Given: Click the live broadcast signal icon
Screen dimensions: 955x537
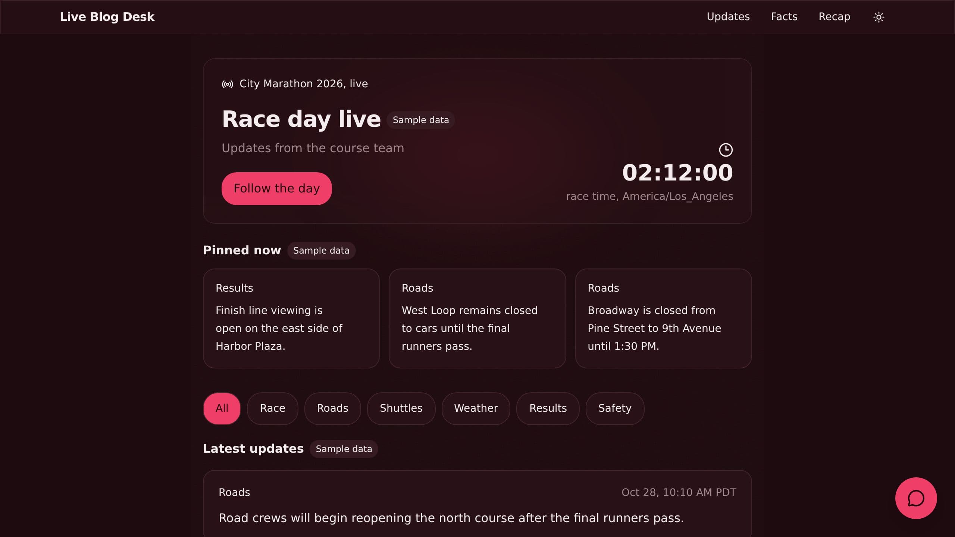Looking at the screenshot, I should coord(228,84).
